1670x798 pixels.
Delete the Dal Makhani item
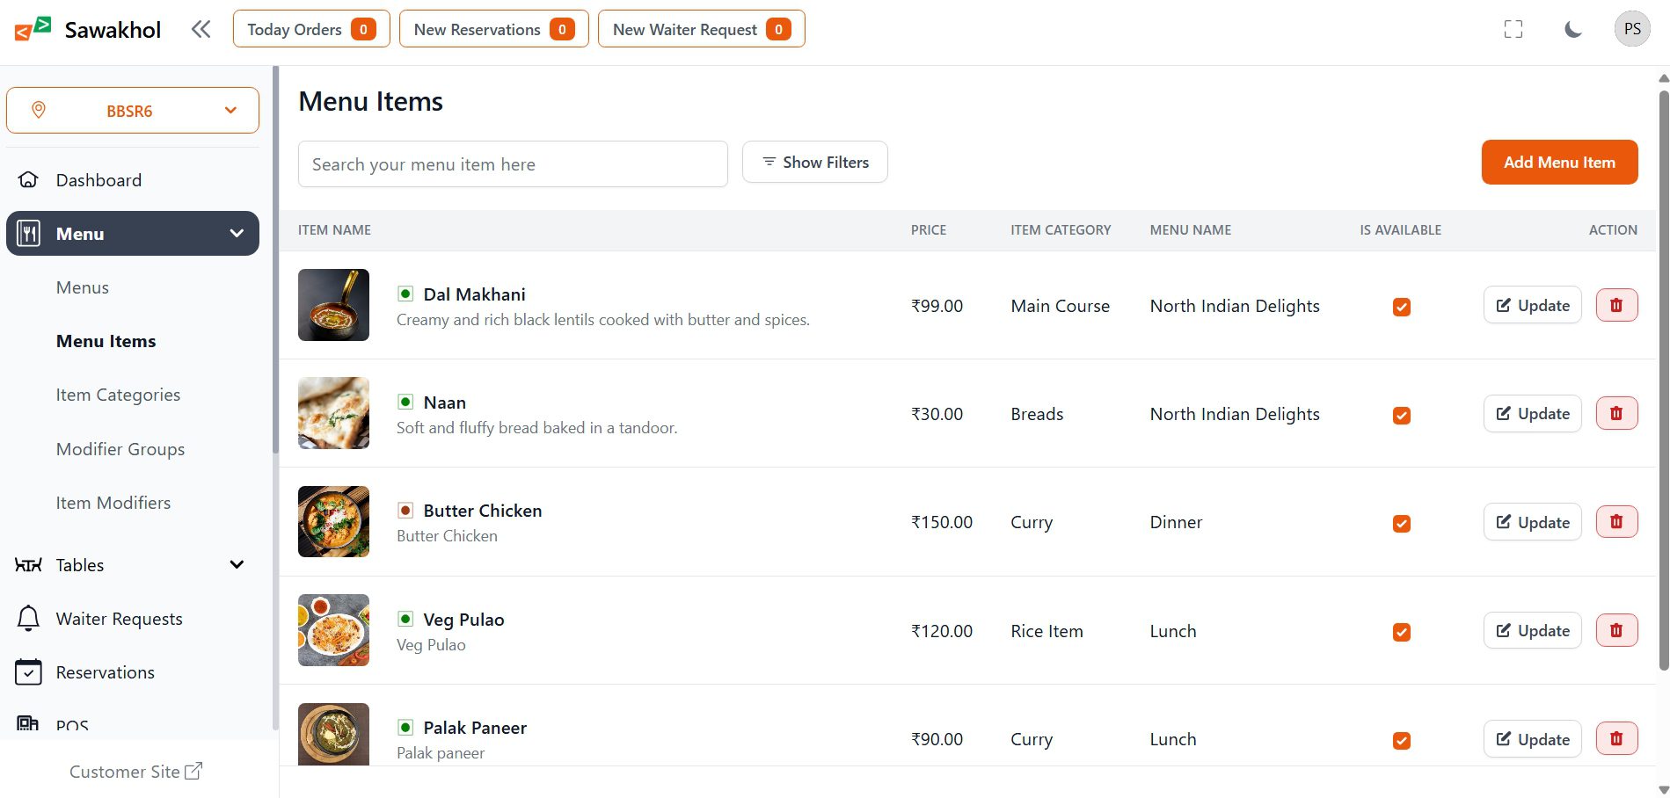click(x=1615, y=305)
